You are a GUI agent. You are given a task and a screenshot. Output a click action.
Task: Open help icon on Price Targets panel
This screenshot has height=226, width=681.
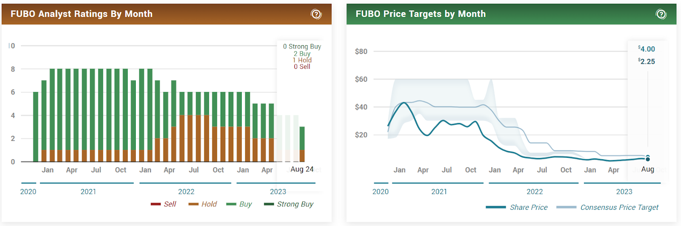[661, 14]
